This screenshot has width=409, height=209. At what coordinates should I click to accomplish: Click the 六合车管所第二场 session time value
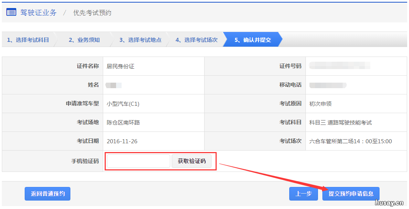pyautogui.click(x=350, y=141)
